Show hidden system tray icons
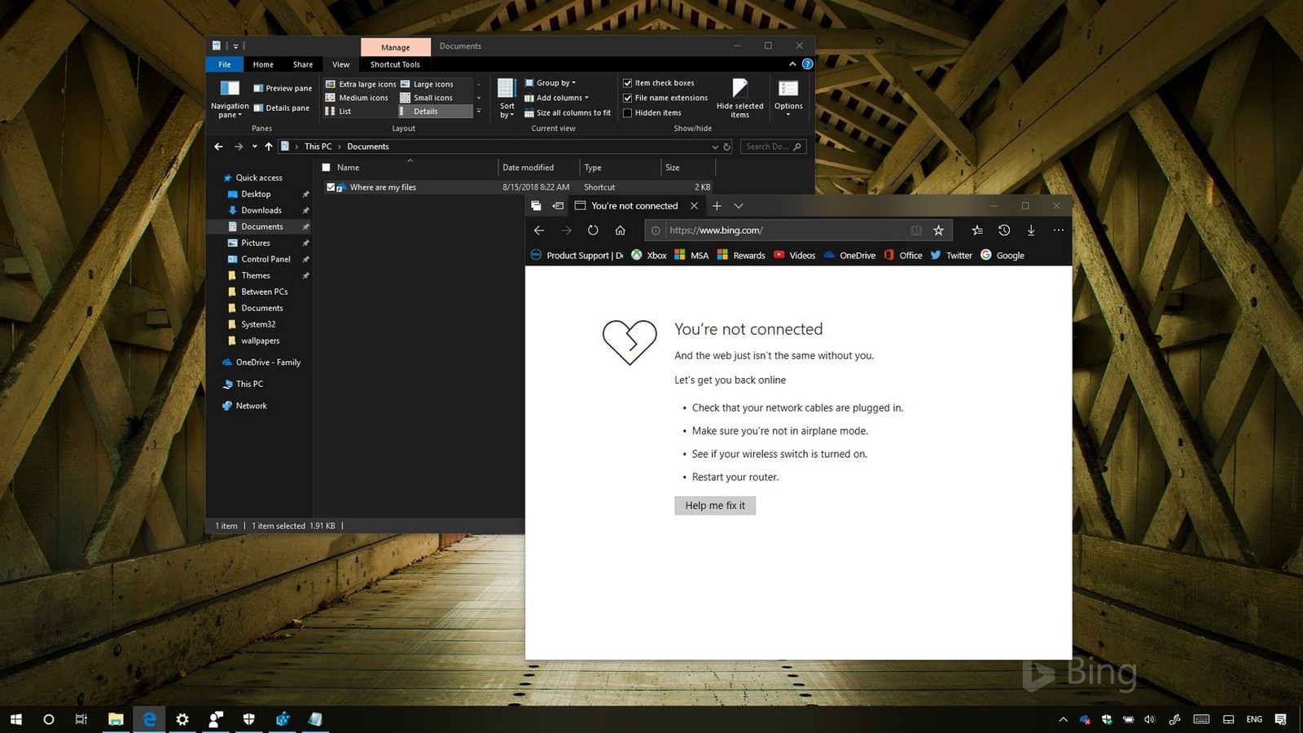Screen dimensions: 1303x733 click(1063, 719)
